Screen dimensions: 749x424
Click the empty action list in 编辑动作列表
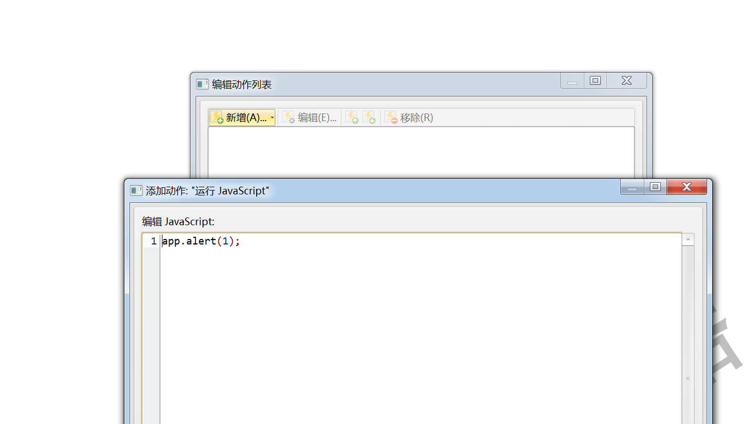tap(421, 153)
